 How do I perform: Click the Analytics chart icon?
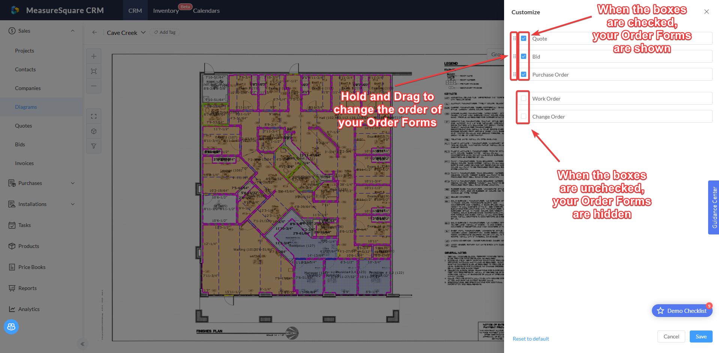click(x=12, y=309)
